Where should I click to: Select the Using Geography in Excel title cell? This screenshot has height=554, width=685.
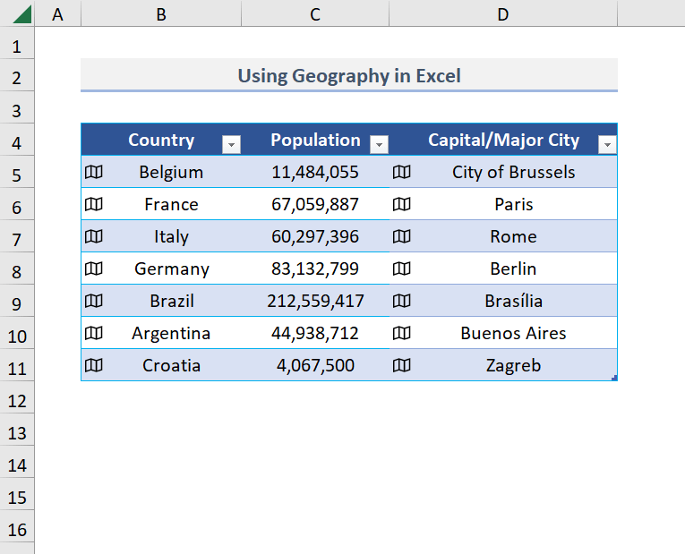click(349, 76)
